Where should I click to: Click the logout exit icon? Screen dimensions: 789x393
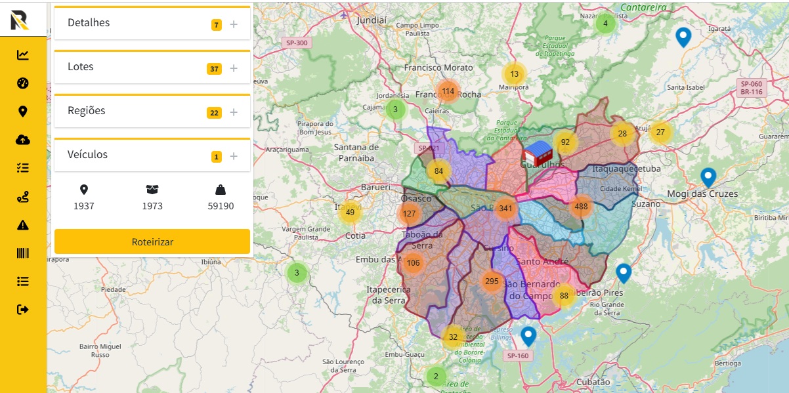pyautogui.click(x=23, y=309)
